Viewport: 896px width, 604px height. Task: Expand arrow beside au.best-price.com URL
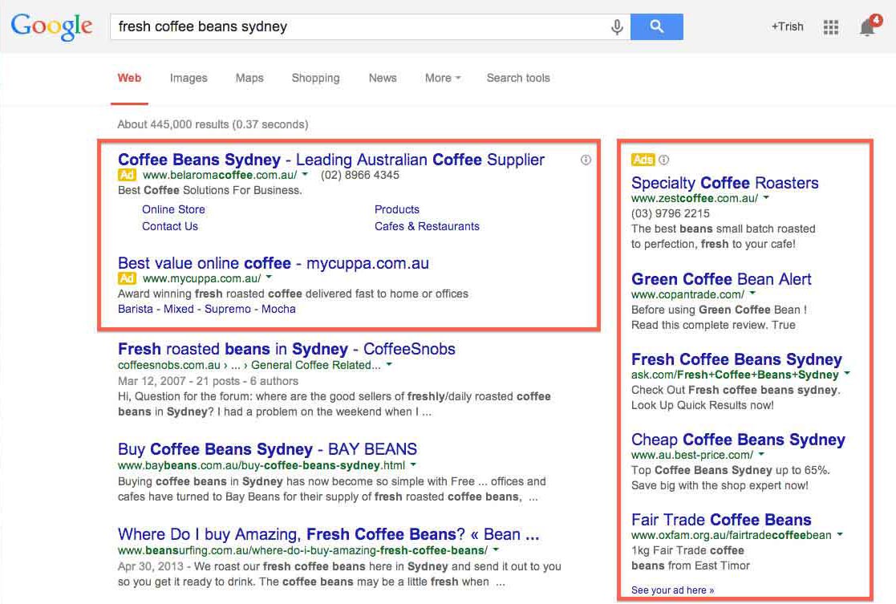(762, 454)
